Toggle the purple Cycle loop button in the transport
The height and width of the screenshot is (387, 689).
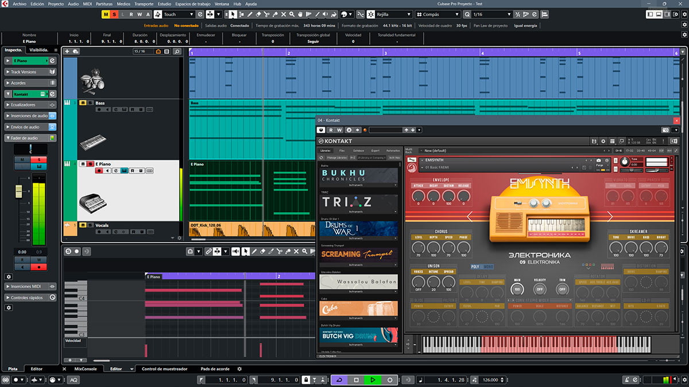(340, 380)
